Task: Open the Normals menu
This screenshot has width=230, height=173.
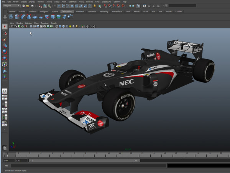Action: (89, 2)
